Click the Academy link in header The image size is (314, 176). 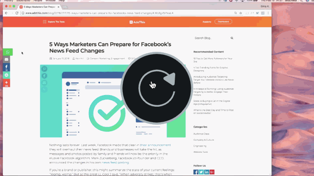tap(207, 22)
